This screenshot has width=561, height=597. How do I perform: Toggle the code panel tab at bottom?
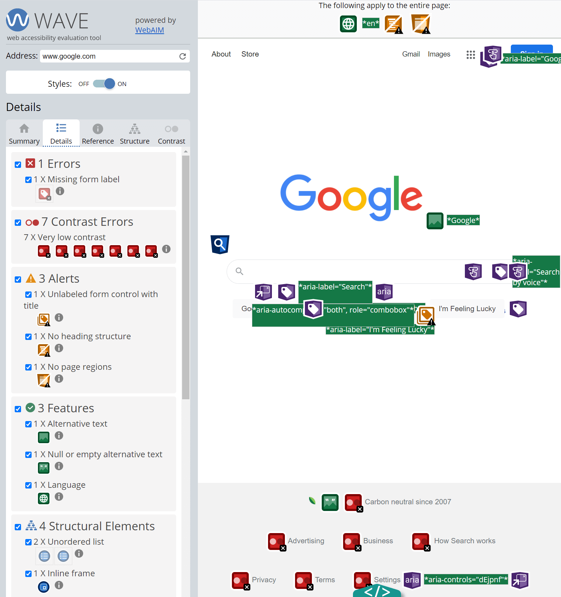point(377,592)
